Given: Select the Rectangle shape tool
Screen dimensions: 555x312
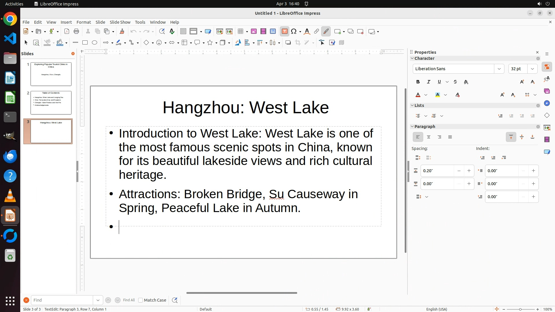Looking at the screenshot, I should tap(85, 43).
